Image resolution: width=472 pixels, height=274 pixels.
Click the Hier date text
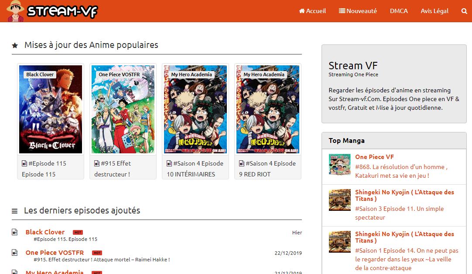(297, 233)
